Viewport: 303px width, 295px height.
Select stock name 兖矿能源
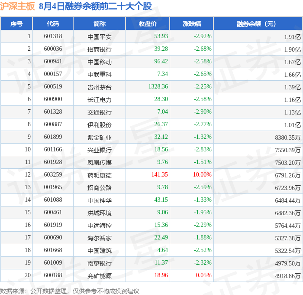pos(99,276)
